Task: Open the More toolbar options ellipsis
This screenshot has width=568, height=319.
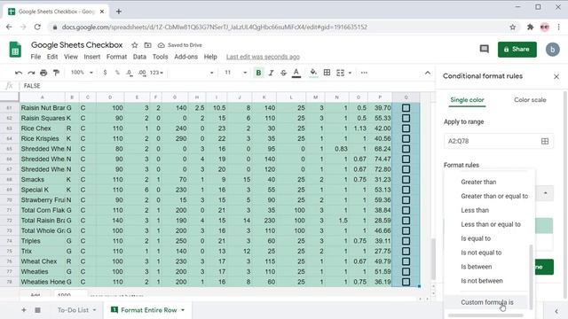Action: [364, 73]
